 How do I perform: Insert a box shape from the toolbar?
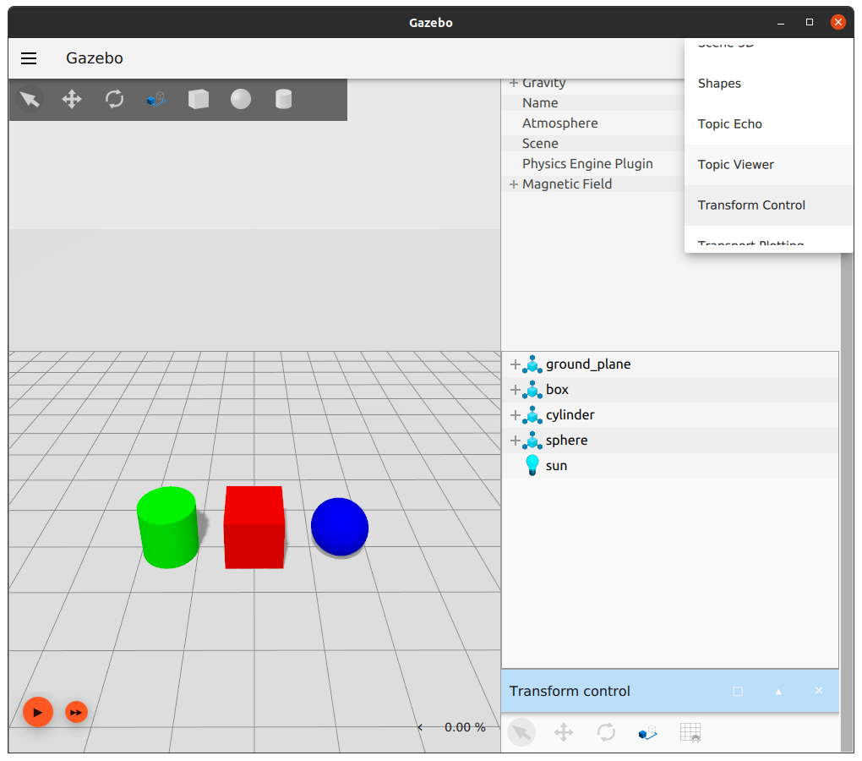(199, 100)
